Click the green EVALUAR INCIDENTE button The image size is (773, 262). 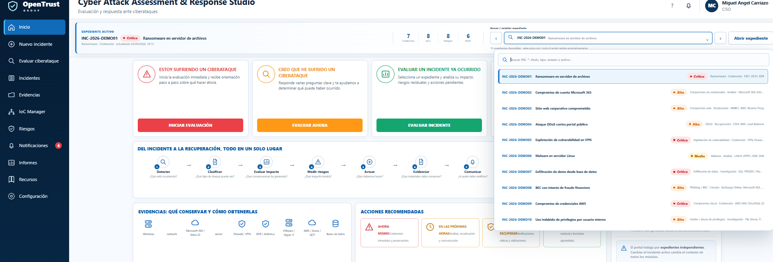[x=429, y=125]
